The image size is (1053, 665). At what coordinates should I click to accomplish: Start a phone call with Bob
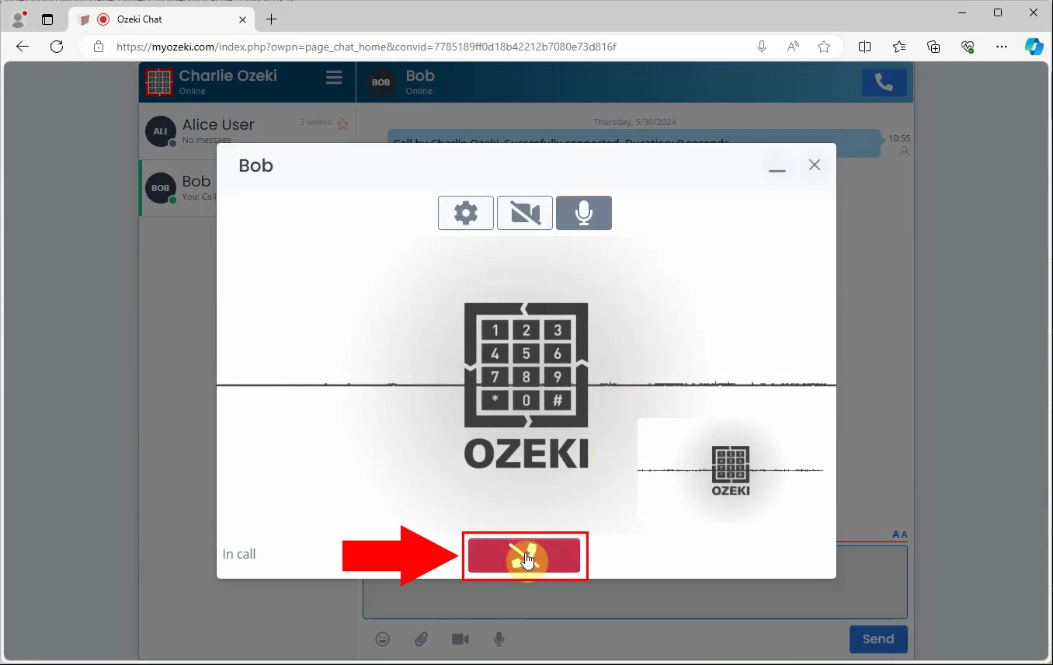884,82
